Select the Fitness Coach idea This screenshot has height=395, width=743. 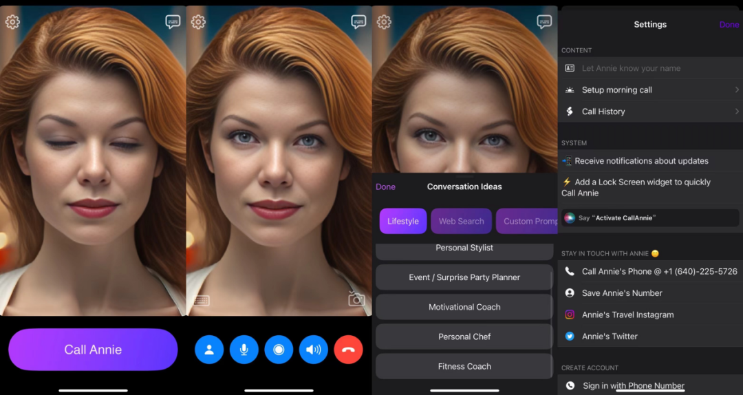point(464,366)
